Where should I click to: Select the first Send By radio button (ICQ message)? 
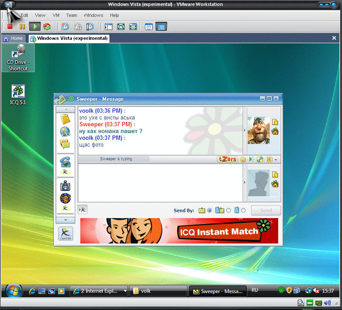209,210
